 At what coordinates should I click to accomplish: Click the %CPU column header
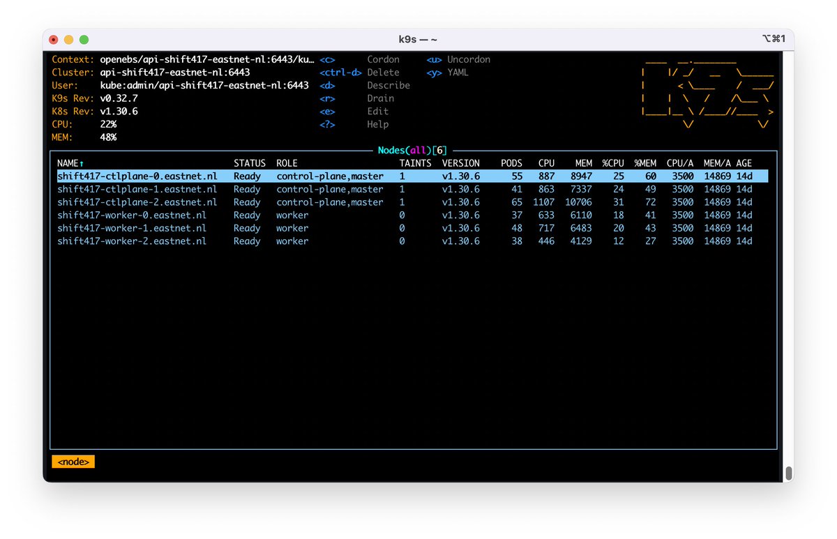pos(613,163)
